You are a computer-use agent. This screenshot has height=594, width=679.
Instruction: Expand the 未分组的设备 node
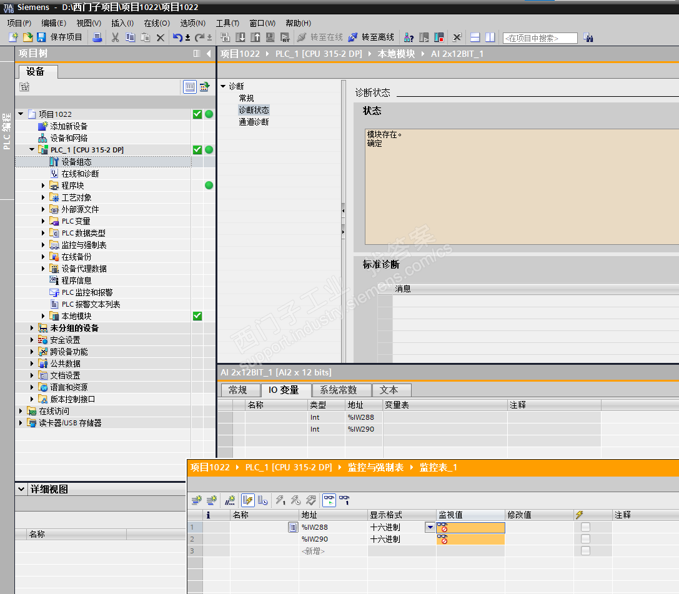coord(32,328)
